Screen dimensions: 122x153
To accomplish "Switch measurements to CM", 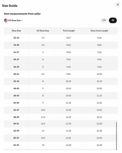I will click(104, 20).
